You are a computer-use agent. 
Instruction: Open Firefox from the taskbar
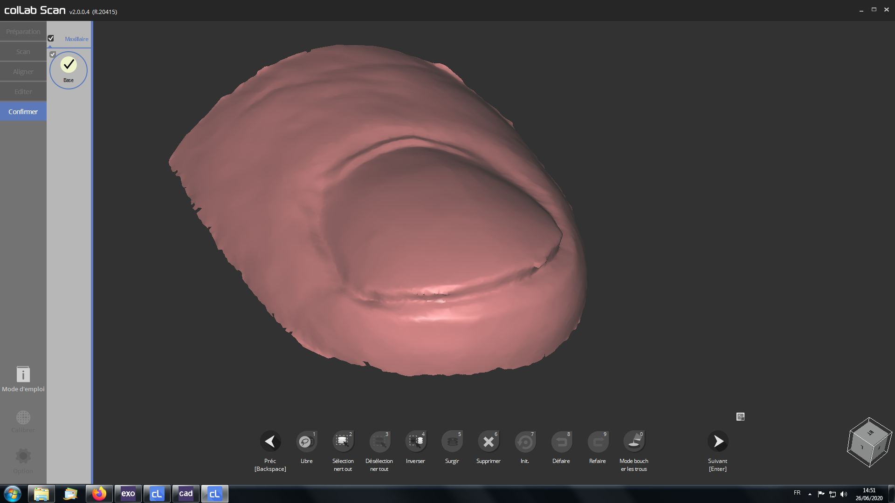(99, 494)
